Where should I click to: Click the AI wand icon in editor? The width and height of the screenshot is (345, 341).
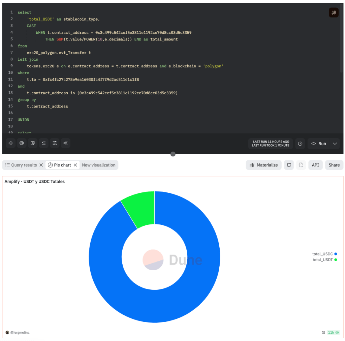(334, 13)
